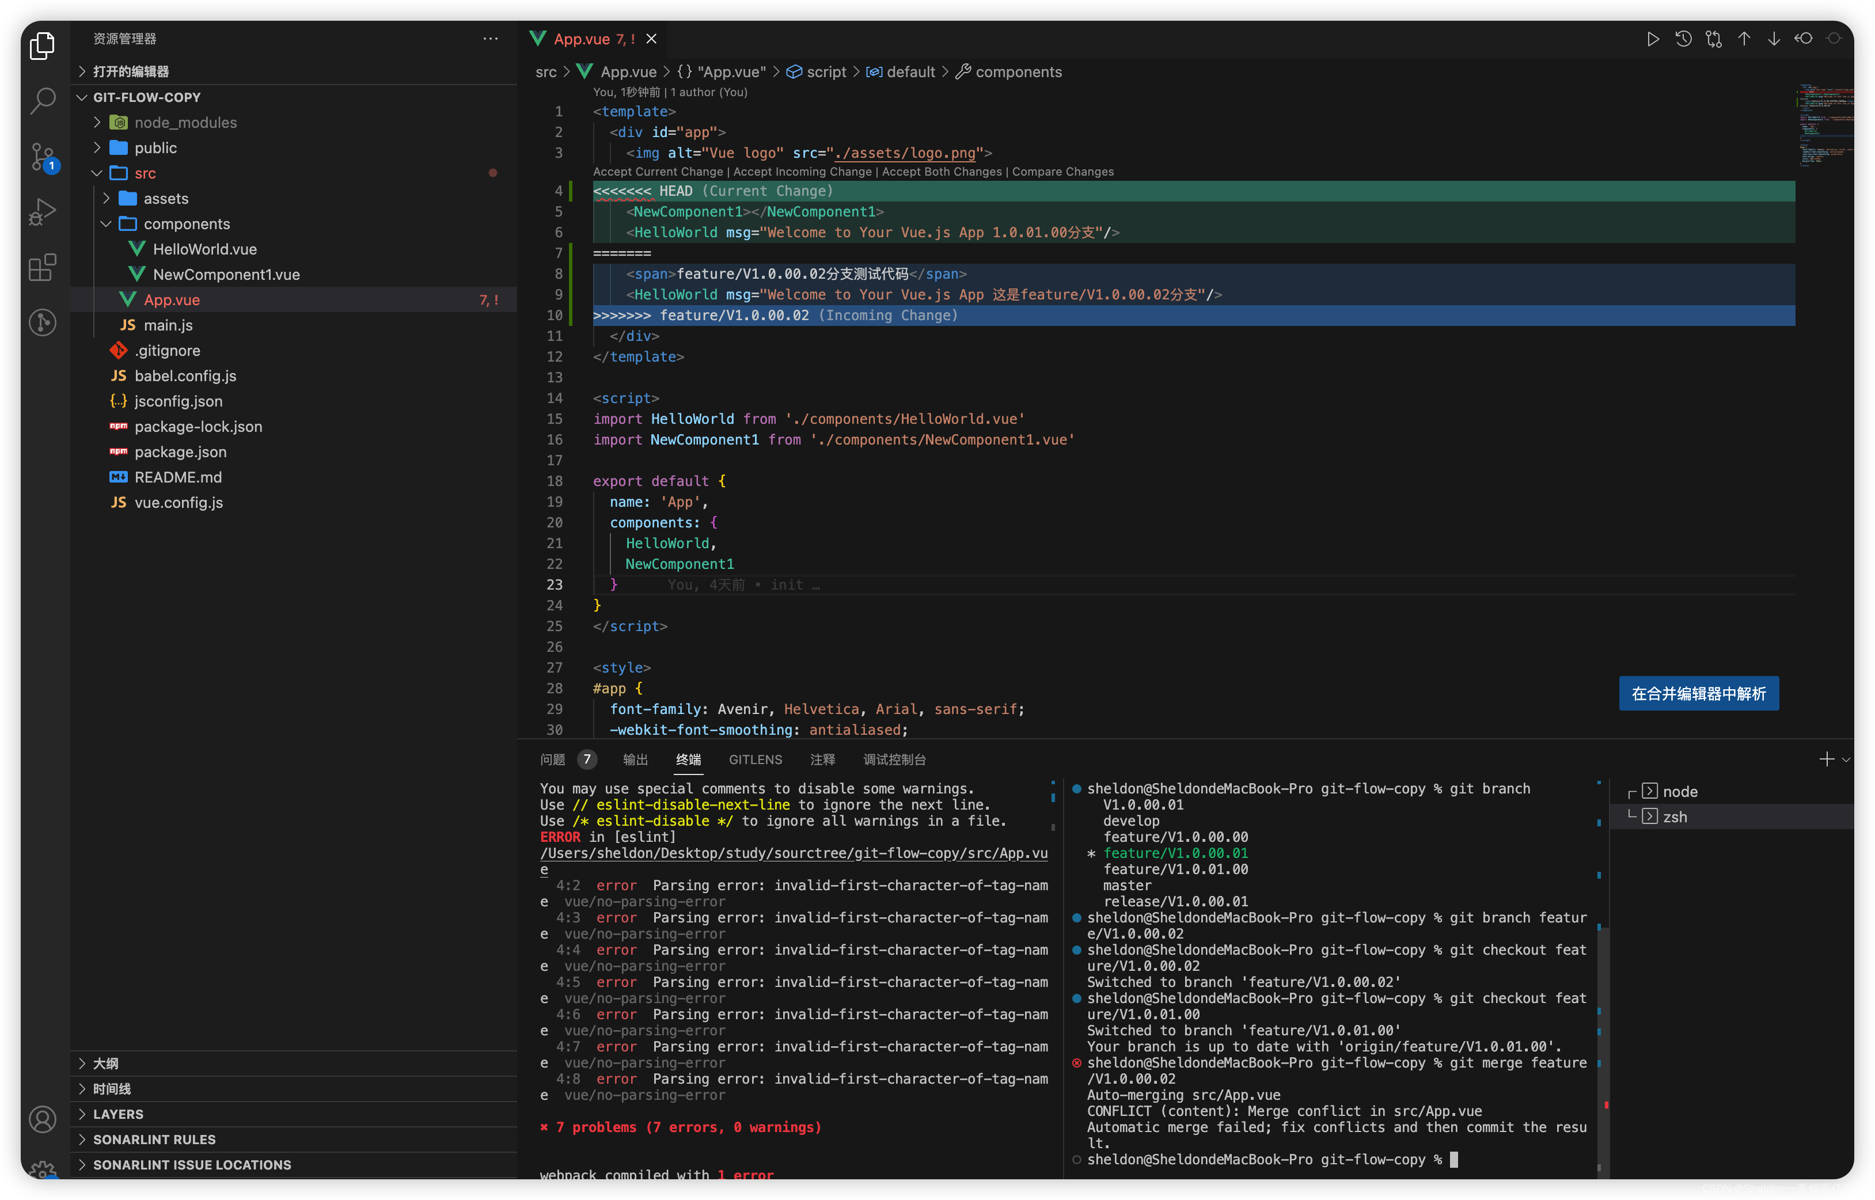The width and height of the screenshot is (1875, 1200).
Task: Open the .gitignore file
Action: pyautogui.click(x=294, y=350)
